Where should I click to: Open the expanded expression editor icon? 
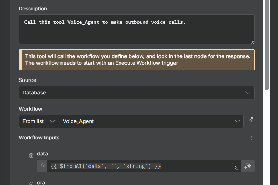coord(236,168)
